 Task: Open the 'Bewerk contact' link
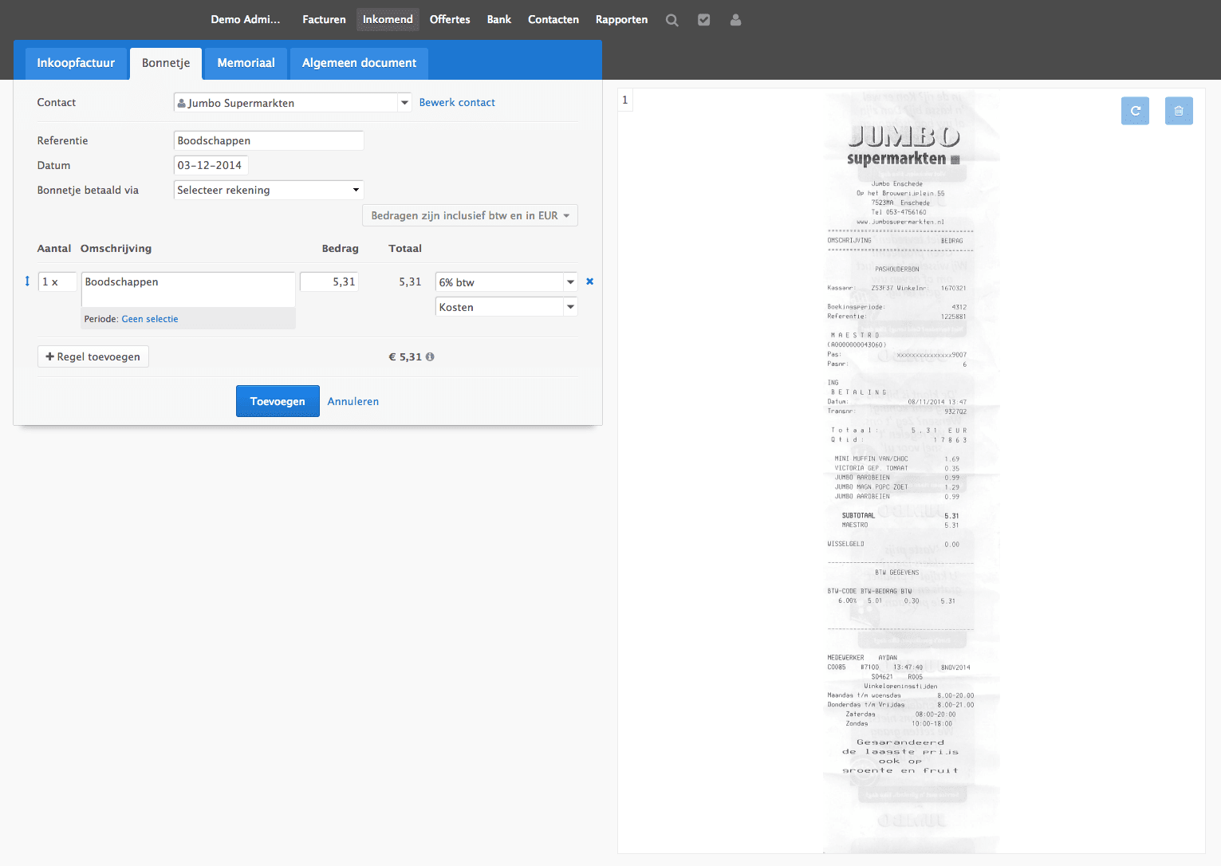coord(457,103)
